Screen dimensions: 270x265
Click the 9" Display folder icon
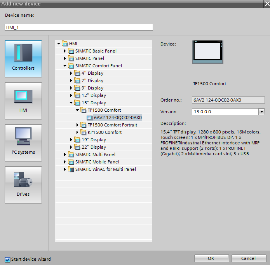tap(77, 88)
